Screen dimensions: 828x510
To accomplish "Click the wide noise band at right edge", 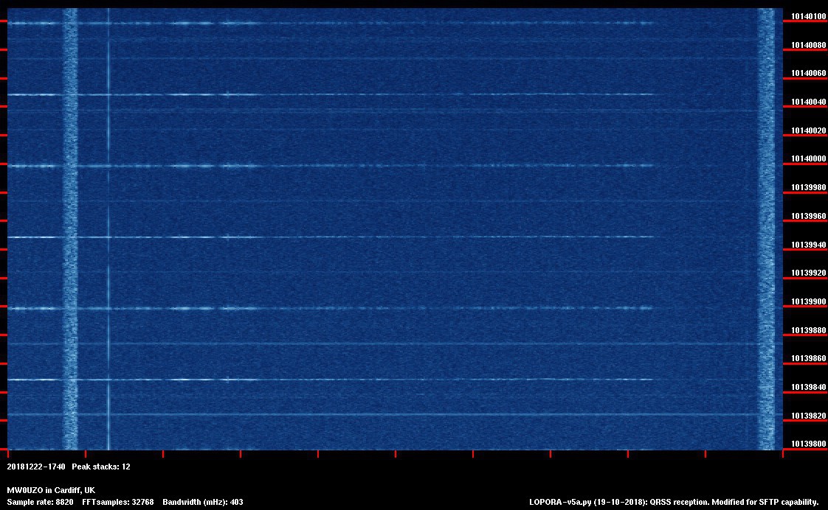I will coord(768,221).
